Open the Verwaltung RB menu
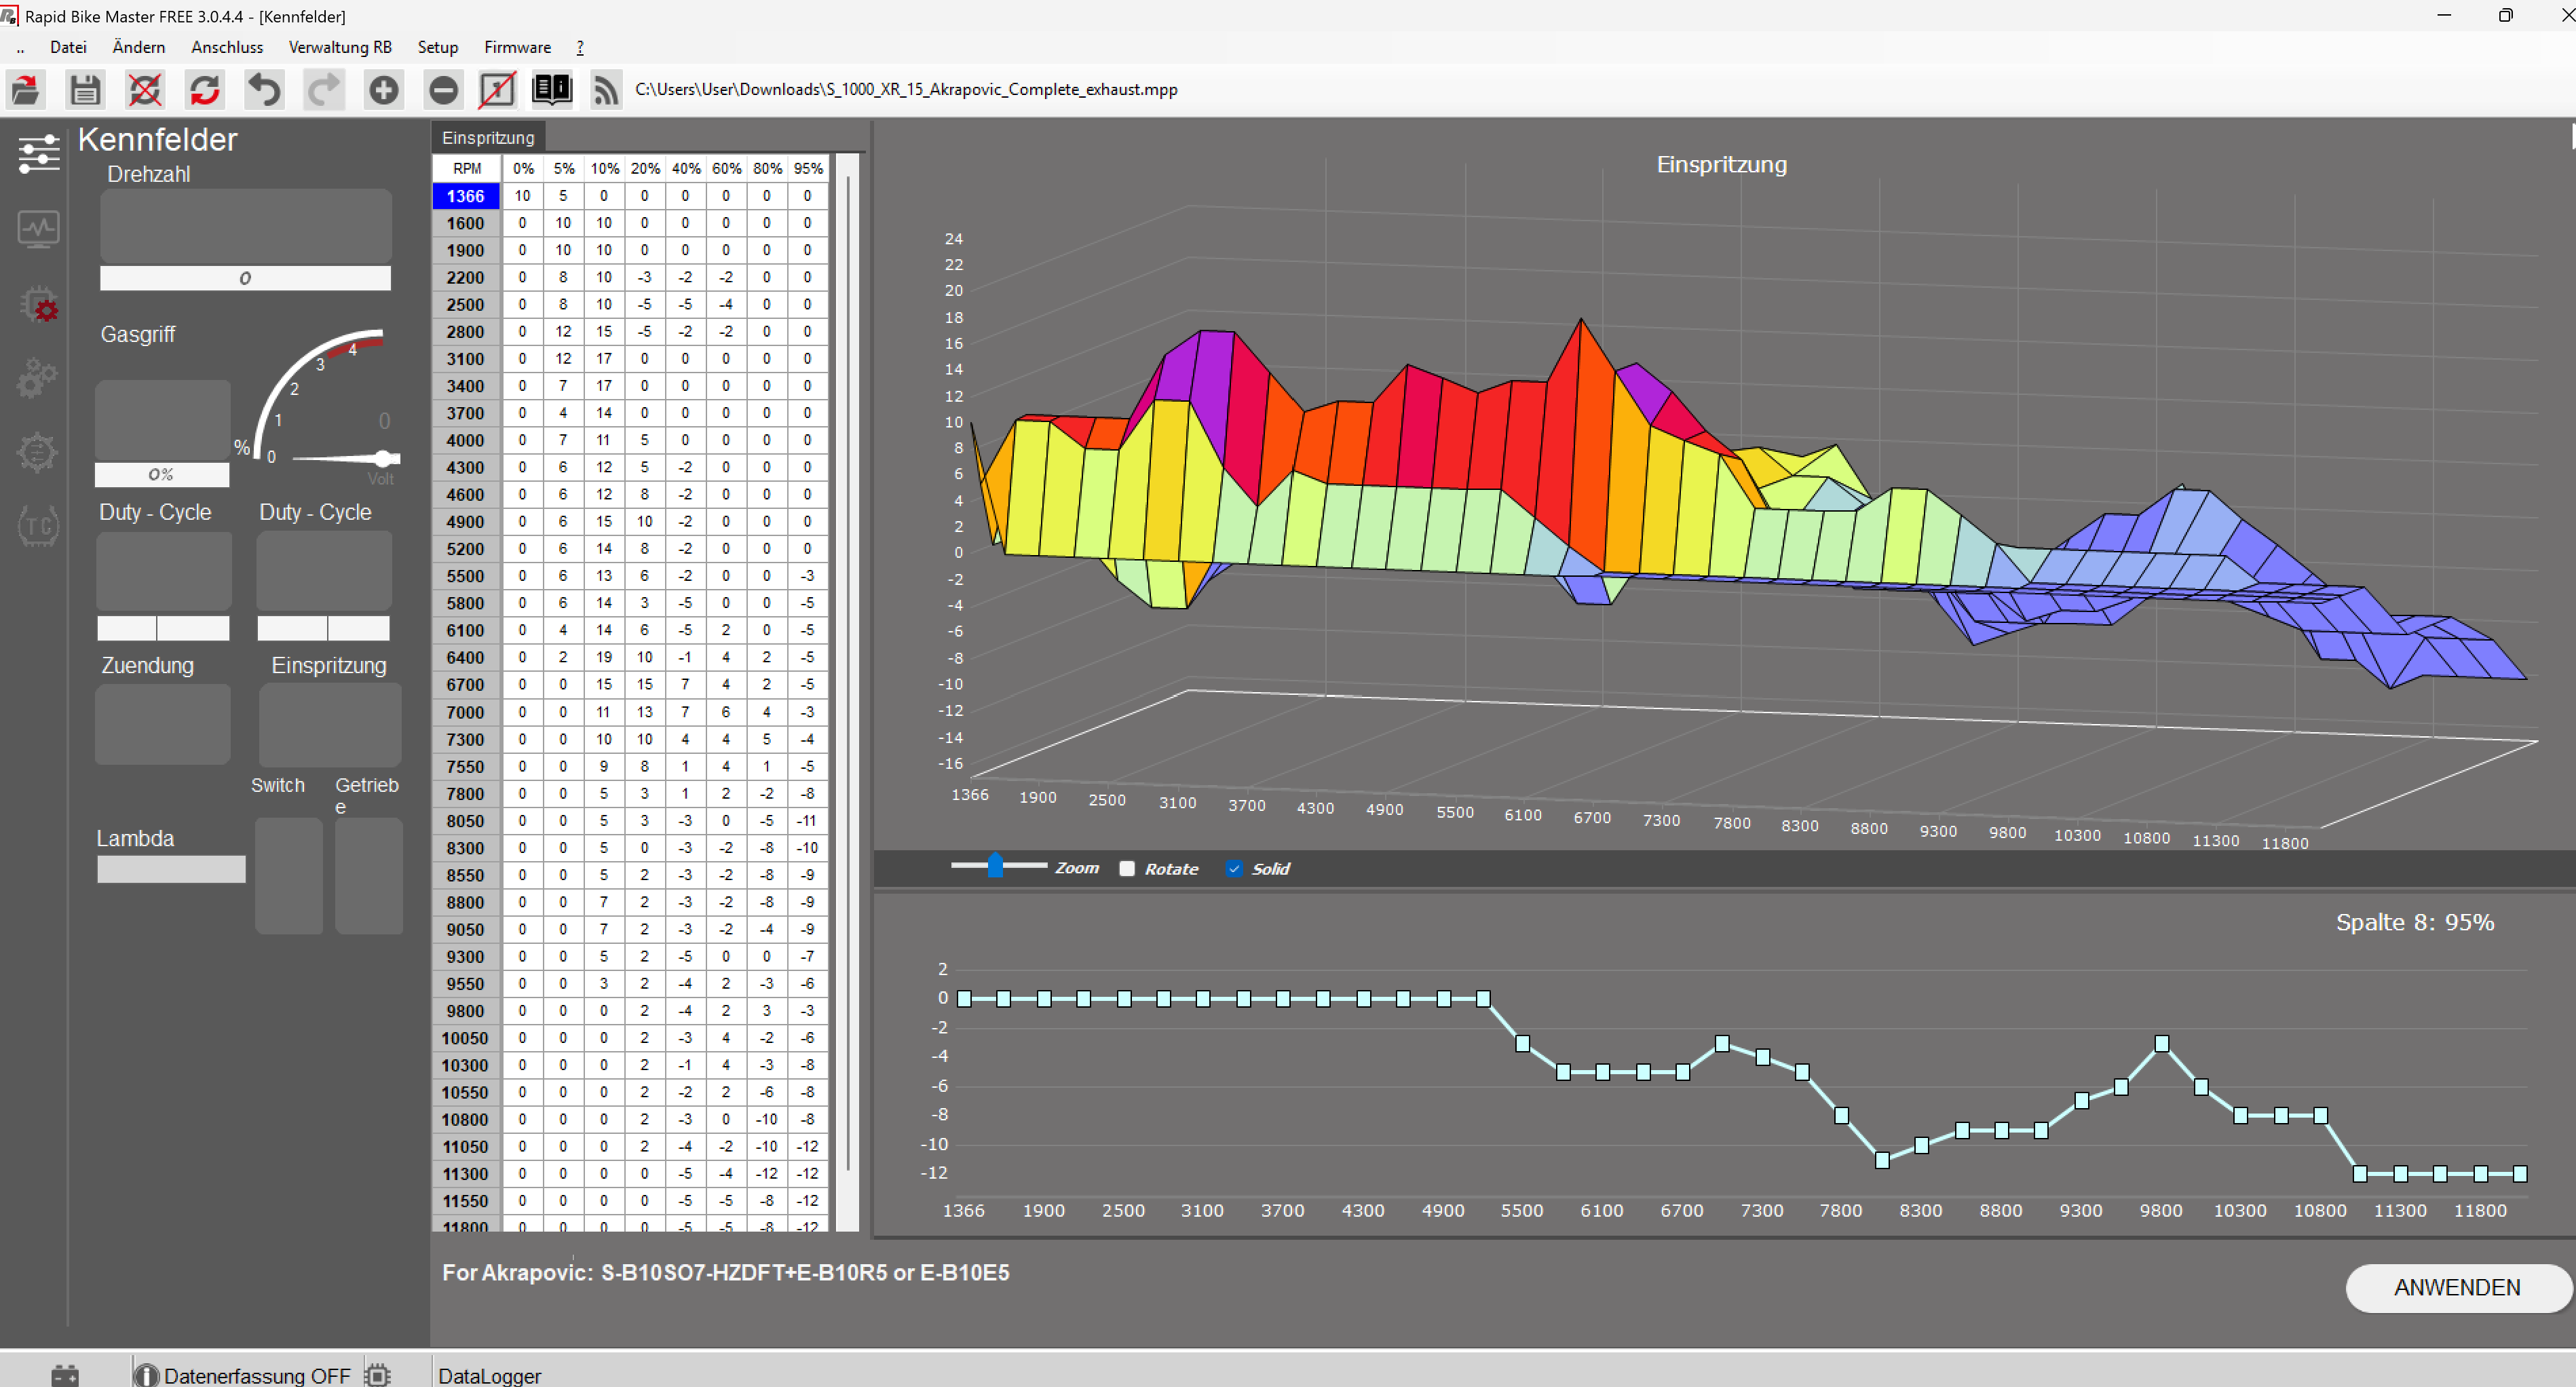2576x1387 pixels. (x=340, y=47)
